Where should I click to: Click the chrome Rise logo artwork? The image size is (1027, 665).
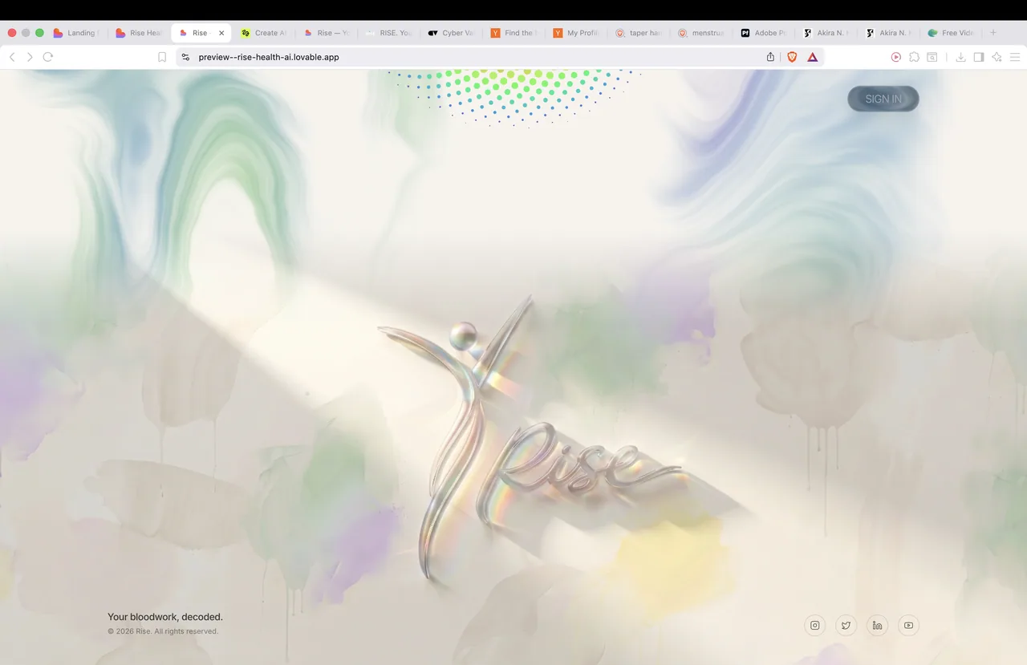pos(530,437)
